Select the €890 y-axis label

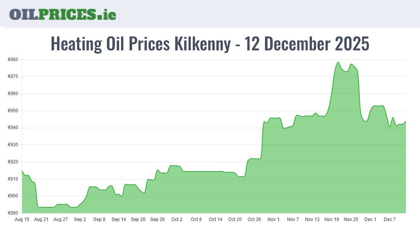tap(13, 213)
